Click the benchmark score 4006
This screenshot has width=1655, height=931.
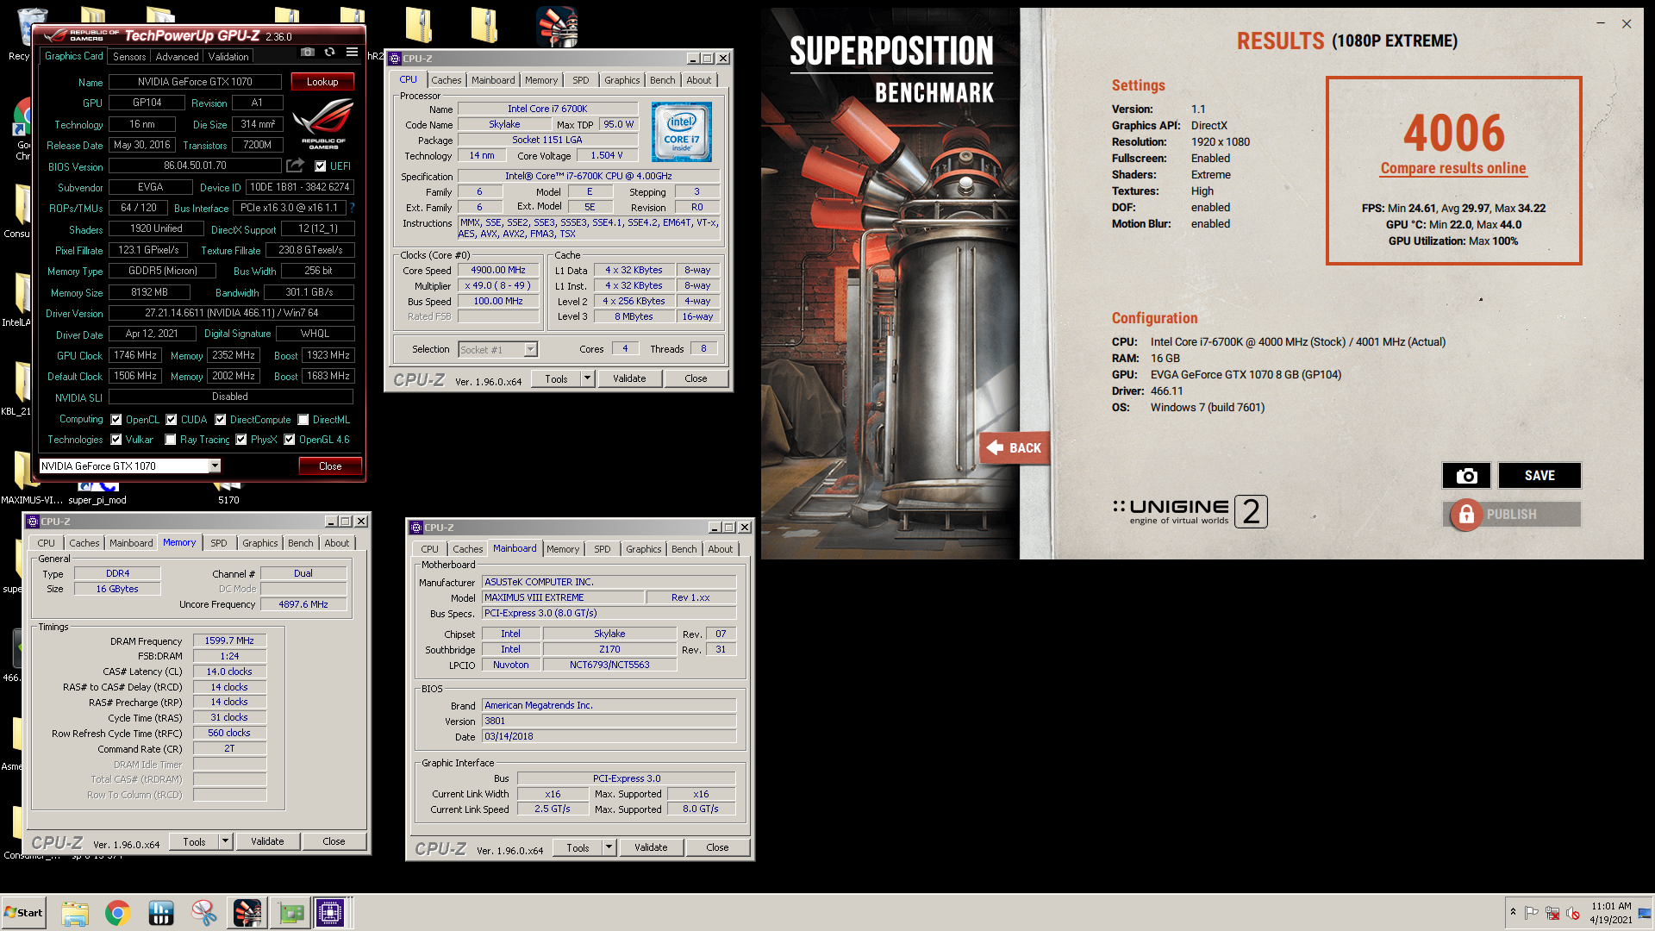tap(1454, 132)
